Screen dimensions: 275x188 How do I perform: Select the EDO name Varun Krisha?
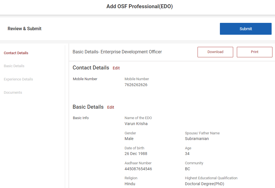(x=136, y=124)
